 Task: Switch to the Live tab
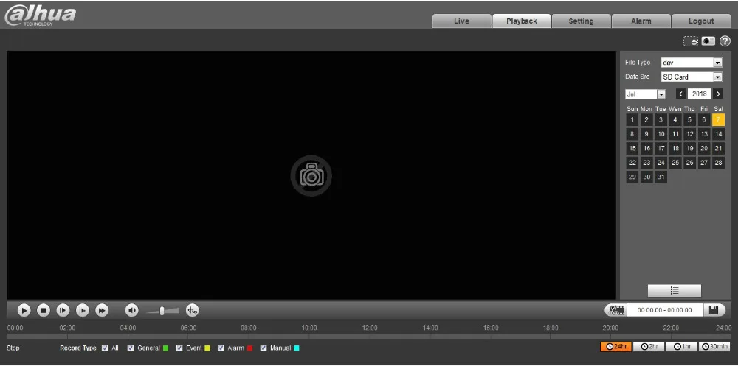pyautogui.click(x=461, y=21)
